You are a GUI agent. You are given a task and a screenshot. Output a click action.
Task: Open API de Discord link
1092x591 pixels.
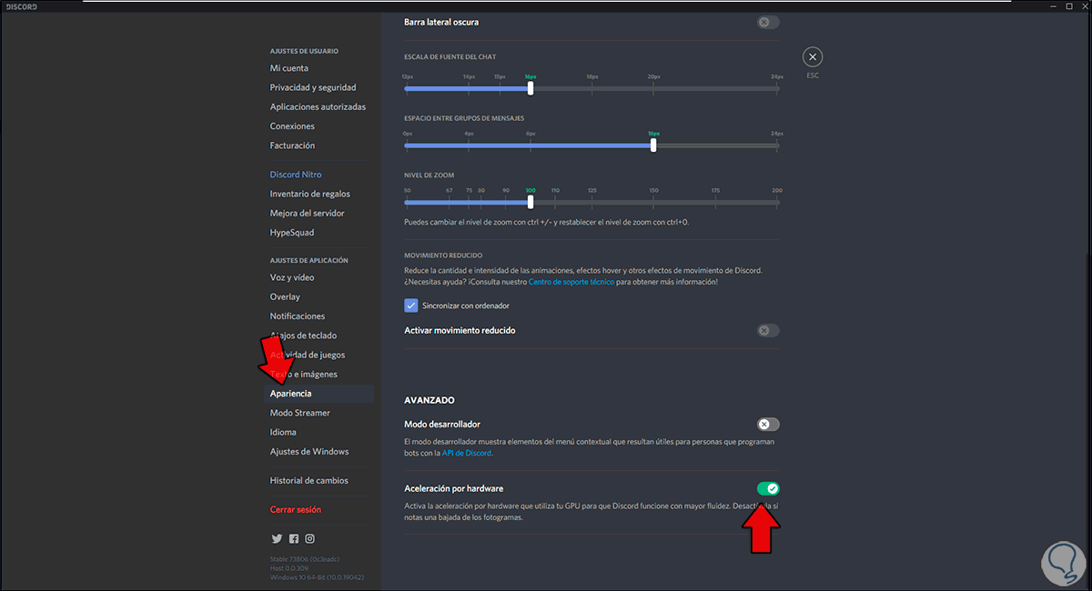click(467, 452)
